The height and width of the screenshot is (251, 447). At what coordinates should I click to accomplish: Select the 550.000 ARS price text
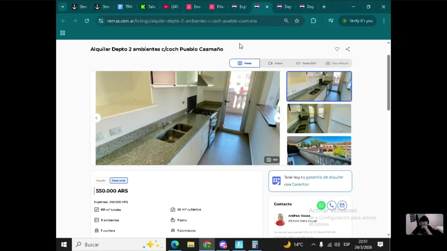112,191
